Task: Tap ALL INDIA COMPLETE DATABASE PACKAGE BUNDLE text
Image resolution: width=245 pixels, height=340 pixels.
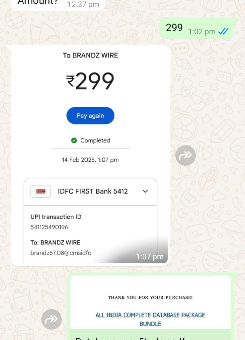Action: coord(150,319)
